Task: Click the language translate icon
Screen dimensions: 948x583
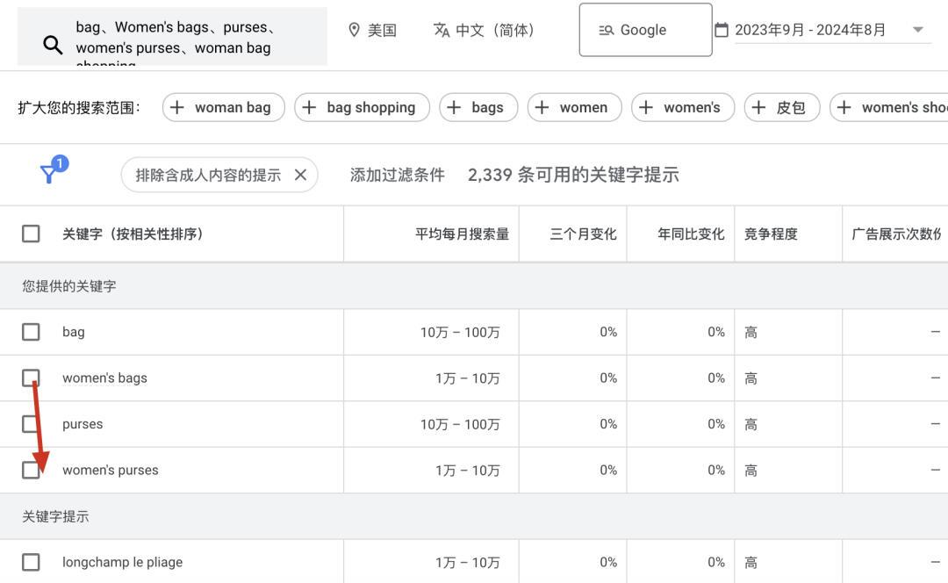Action: [442, 30]
